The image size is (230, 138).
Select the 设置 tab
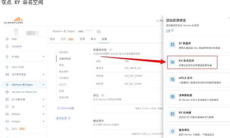(x=104, y=39)
